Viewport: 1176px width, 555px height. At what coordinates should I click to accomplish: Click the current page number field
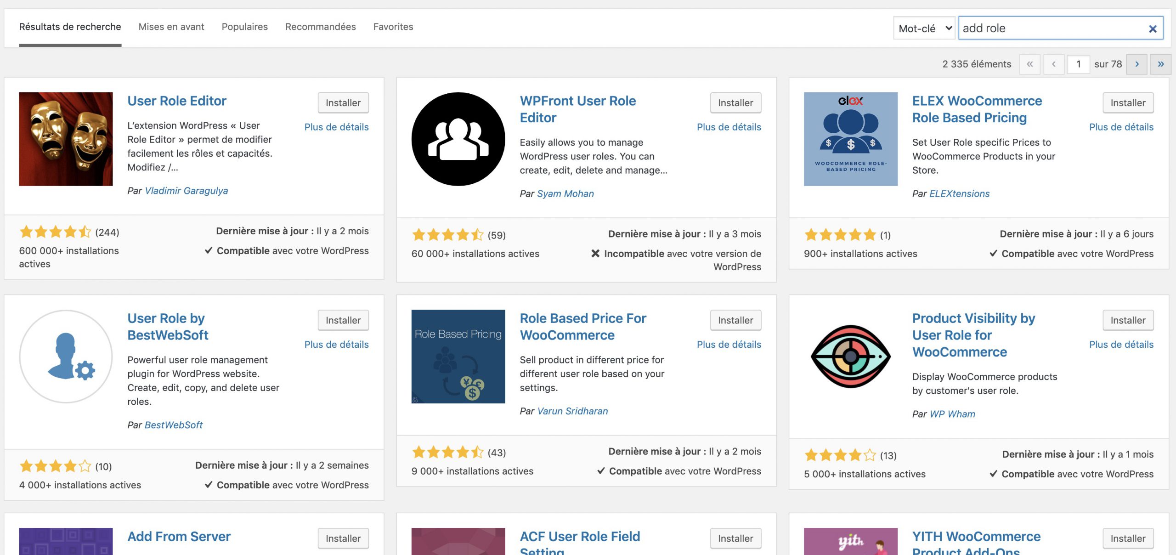(x=1078, y=64)
